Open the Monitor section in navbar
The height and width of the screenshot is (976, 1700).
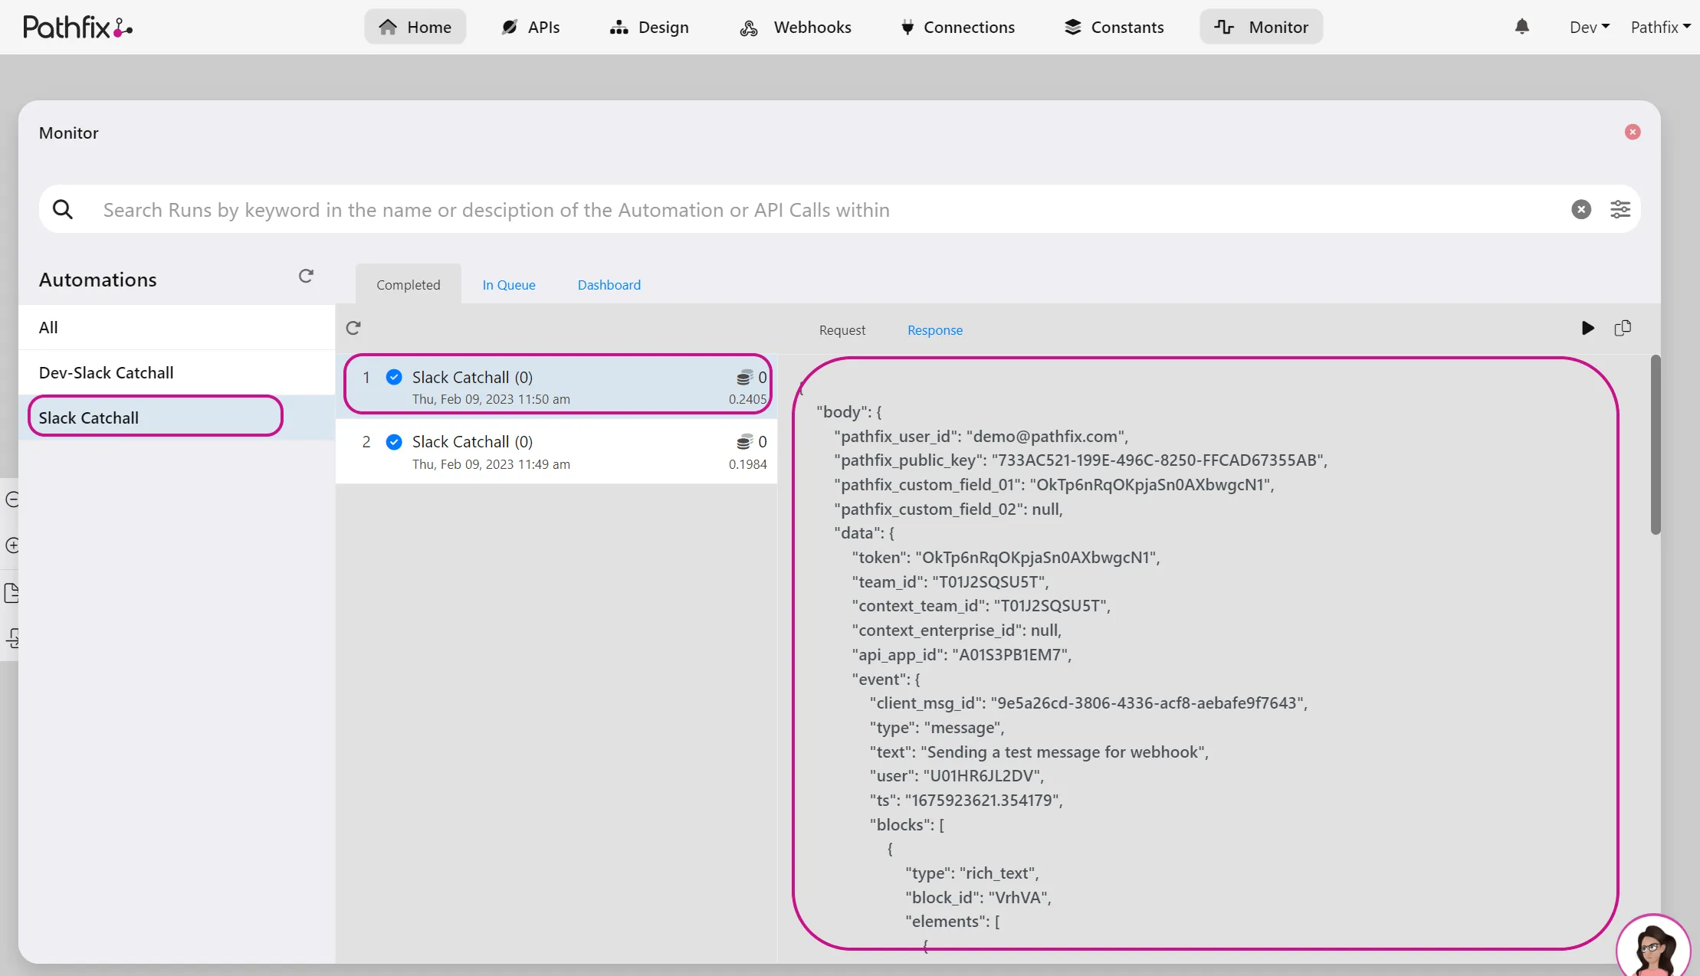pyautogui.click(x=1261, y=27)
